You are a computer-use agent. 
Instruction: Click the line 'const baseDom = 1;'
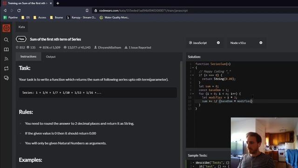pyautogui.click(x=214, y=90)
